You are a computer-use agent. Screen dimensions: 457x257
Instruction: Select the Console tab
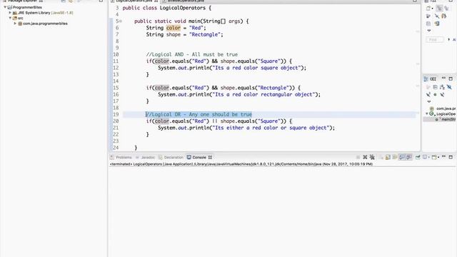[x=199, y=157]
